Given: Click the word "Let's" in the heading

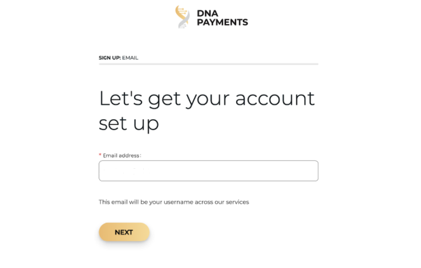Looking at the screenshot, I should click(121, 99).
